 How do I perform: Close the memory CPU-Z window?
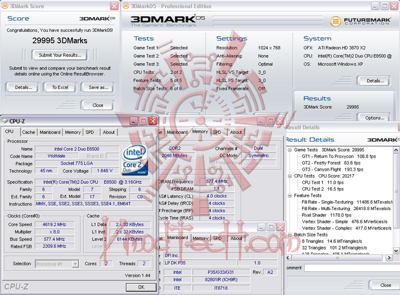coord(280,121)
